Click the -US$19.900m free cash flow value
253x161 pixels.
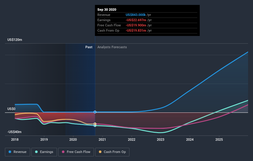[136, 25]
